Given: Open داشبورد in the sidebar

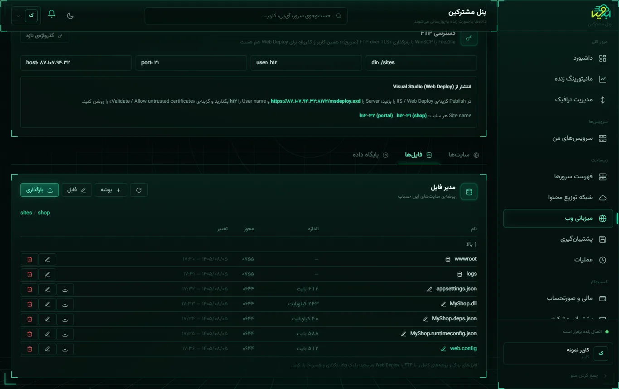Looking at the screenshot, I should pyautogui.click(x=558, y=58).
